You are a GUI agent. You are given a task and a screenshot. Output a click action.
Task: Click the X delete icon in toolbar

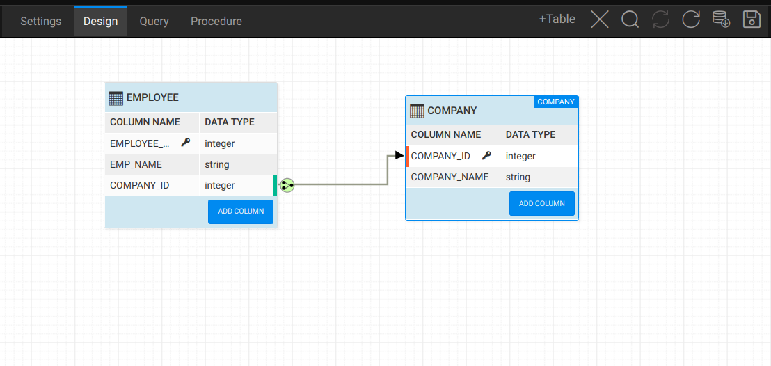coord(599,19)
